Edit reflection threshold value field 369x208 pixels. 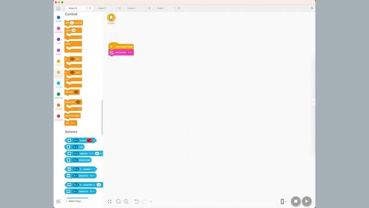coord(97,154)
